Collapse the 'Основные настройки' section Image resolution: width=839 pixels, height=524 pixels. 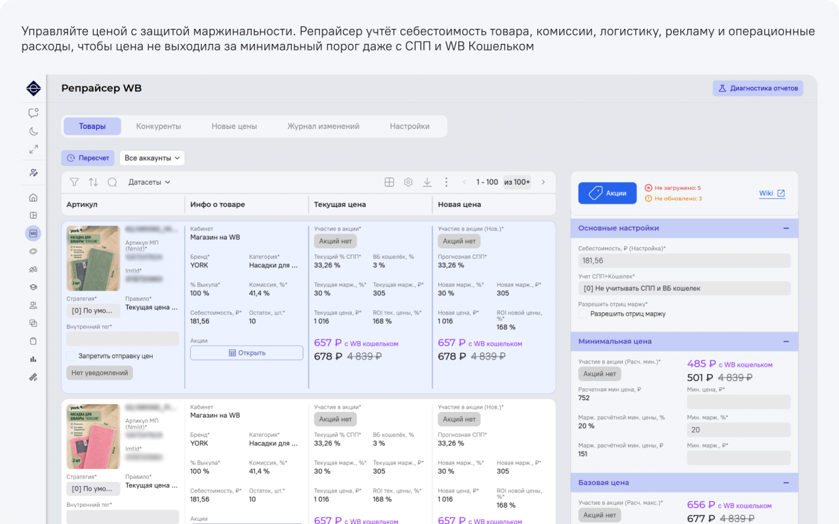(x=786, y=228)
